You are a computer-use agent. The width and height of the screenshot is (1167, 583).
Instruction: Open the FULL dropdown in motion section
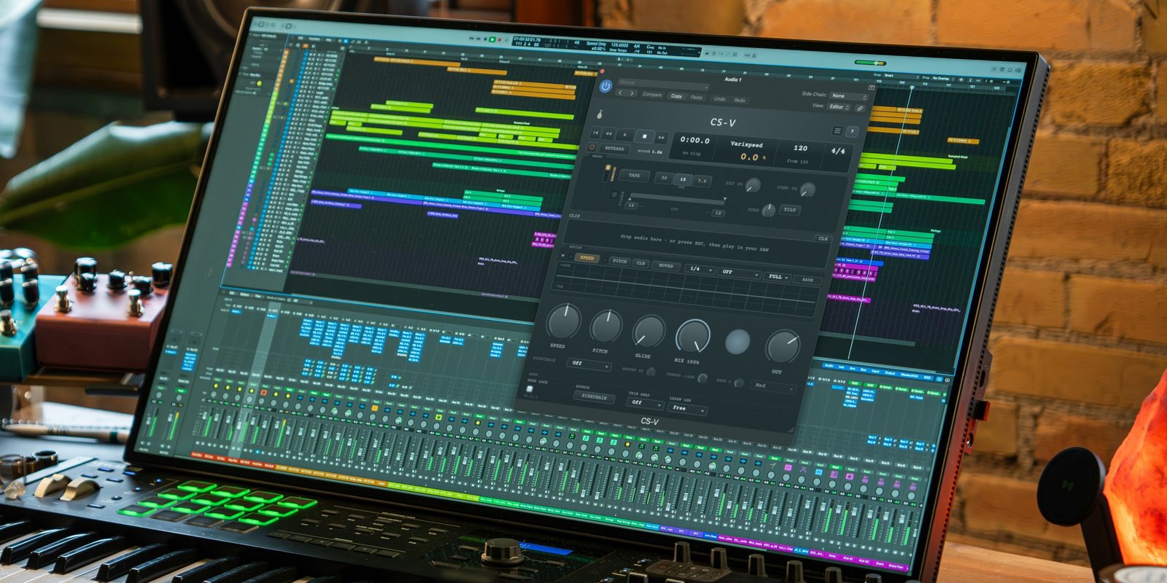778,278
